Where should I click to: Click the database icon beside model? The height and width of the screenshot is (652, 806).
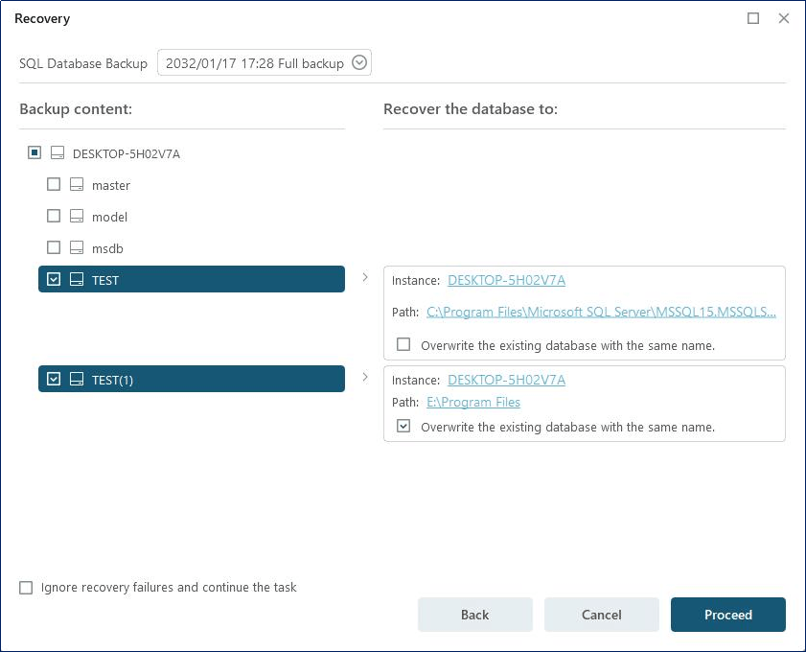pos(75,216)
